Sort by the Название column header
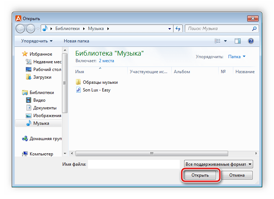274x199 pixels. [245, 72]
